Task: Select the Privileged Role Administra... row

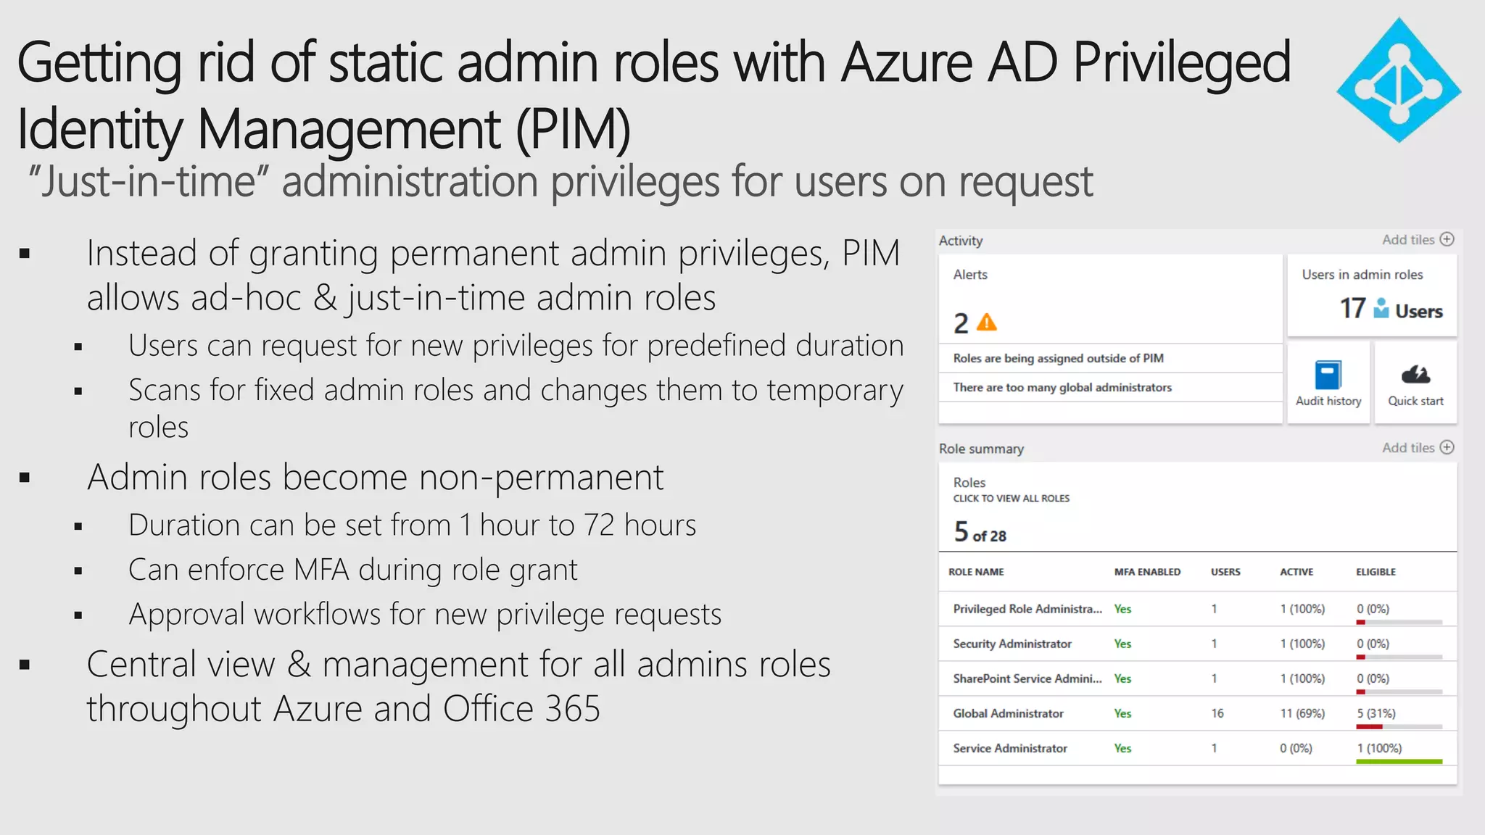Action: pos(1197,609)
